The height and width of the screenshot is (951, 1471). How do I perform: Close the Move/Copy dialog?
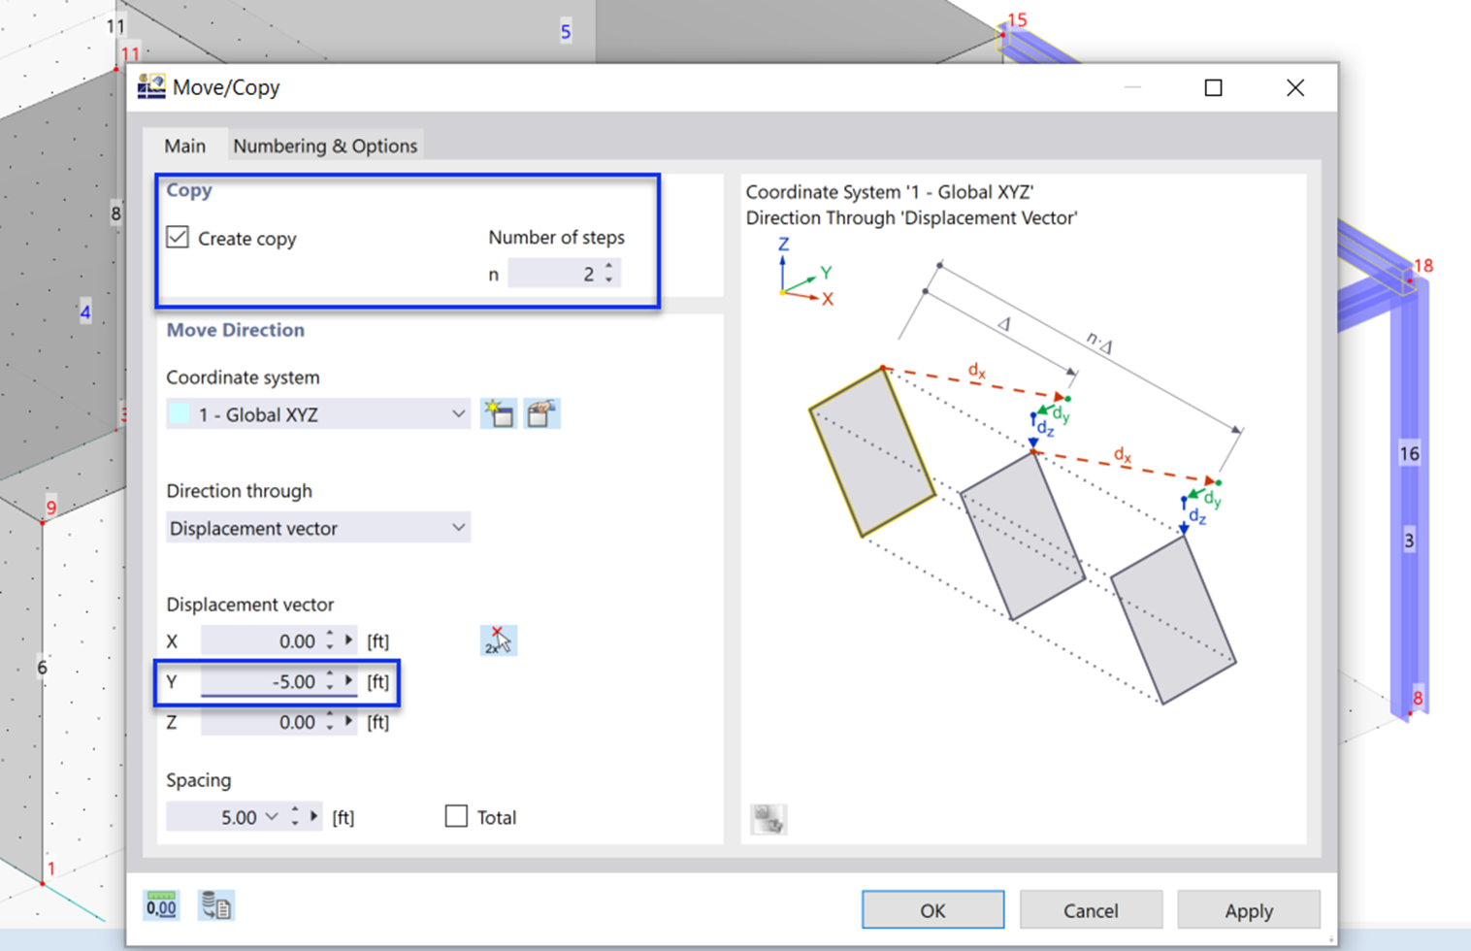[x=1295, y=87]
